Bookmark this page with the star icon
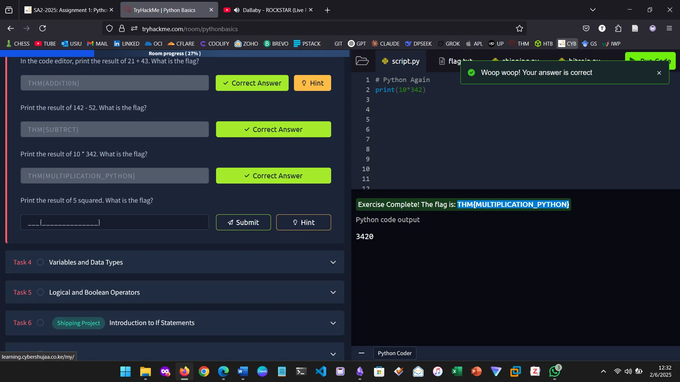 coord(519,29)
